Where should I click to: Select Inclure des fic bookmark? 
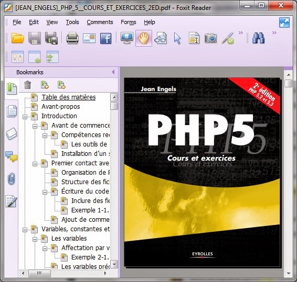(x=90, y=200)
